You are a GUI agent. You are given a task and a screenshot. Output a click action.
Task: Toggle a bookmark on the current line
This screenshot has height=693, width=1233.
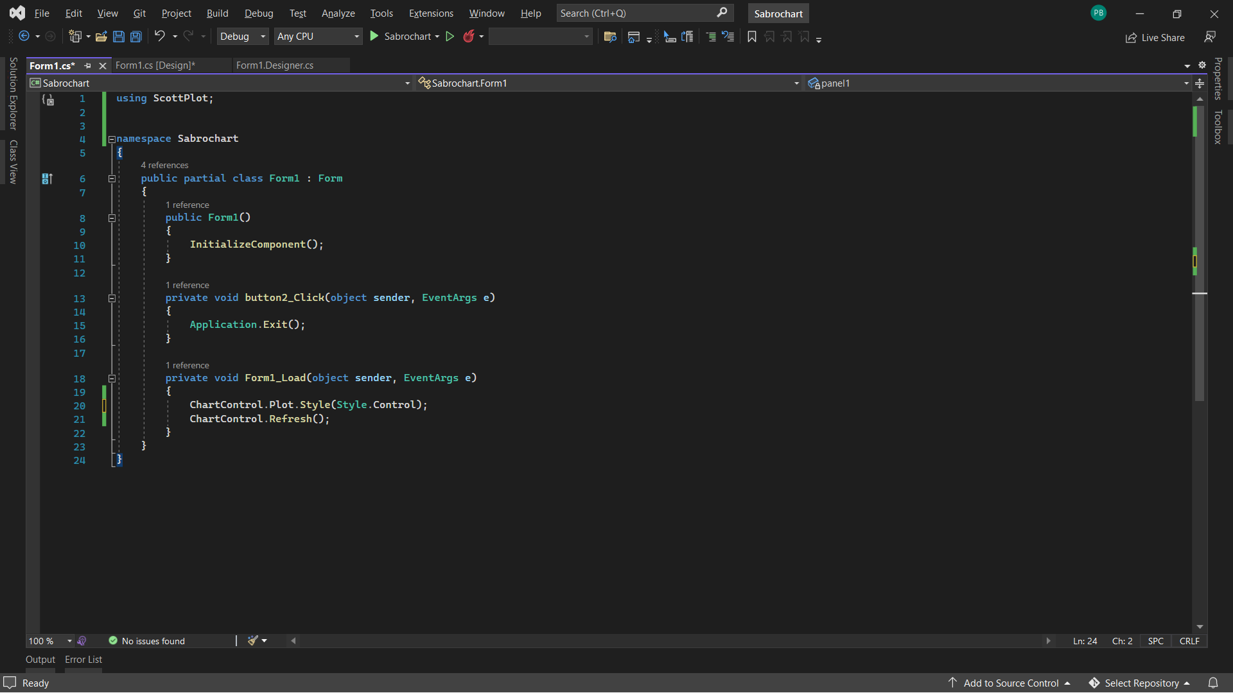point(751,37)
